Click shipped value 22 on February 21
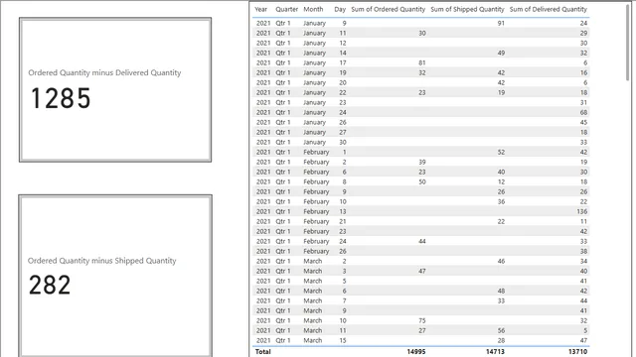 [x=501, y=221]
